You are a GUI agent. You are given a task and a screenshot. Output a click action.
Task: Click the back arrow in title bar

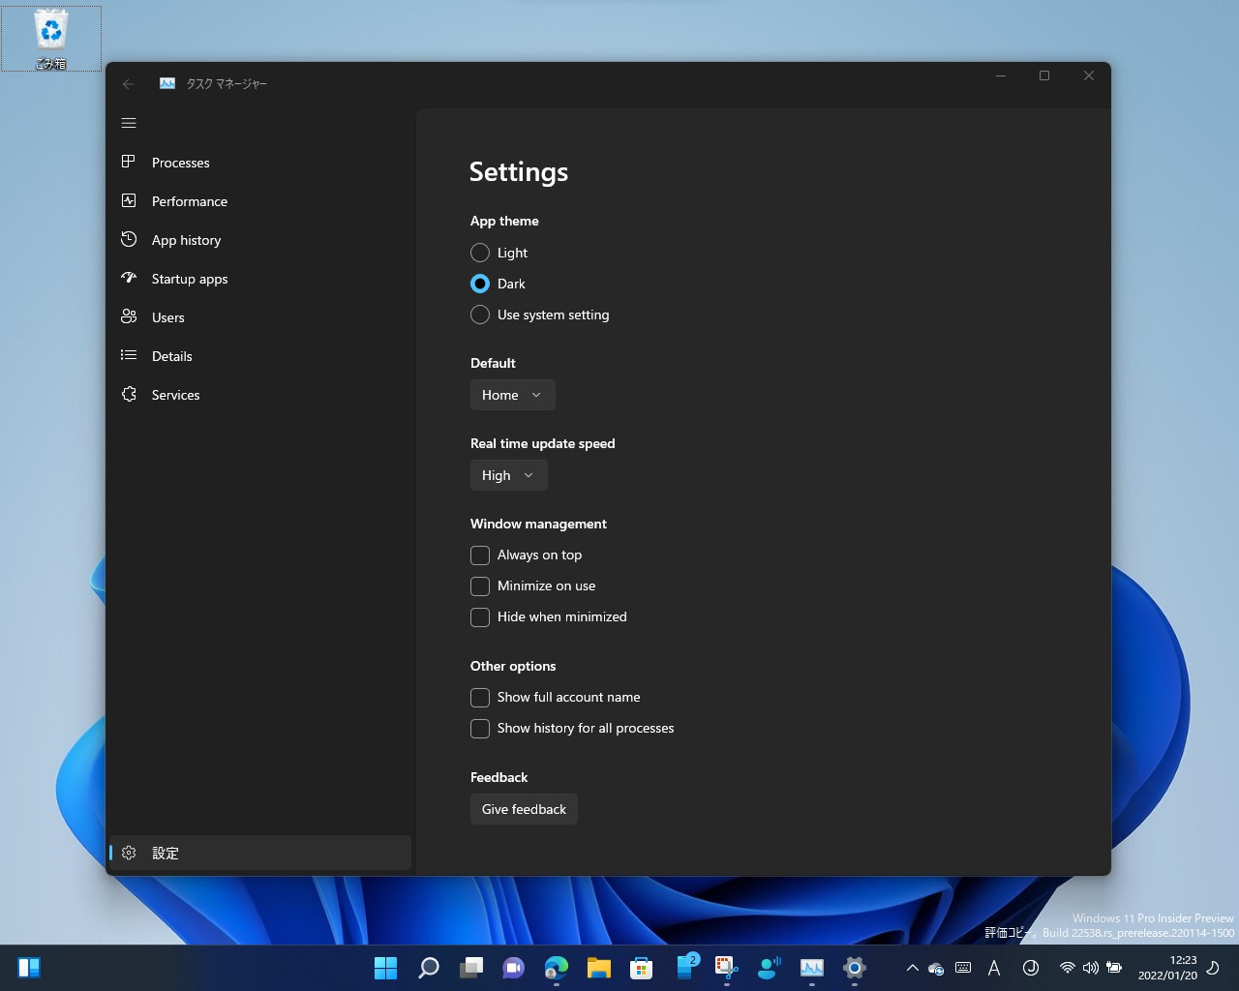(x=129, y=84)
